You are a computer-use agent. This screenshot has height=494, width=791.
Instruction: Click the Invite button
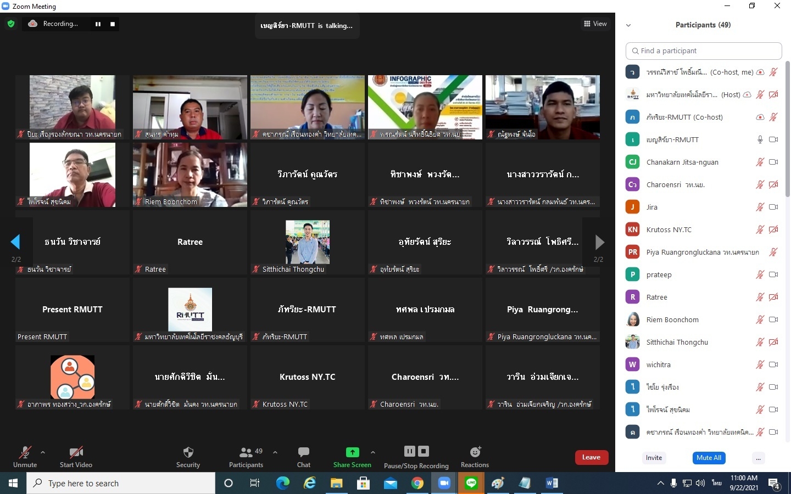point(654,458)
